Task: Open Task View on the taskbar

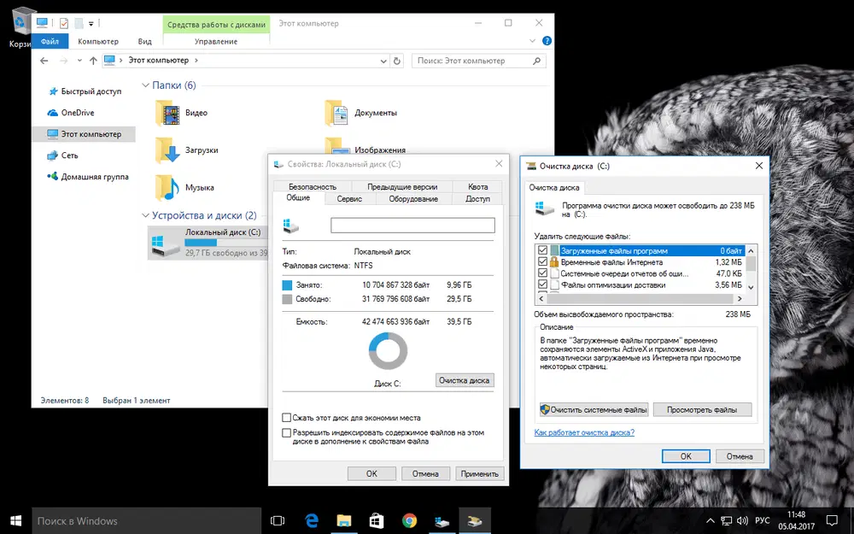Action: [x=278, y=521]
